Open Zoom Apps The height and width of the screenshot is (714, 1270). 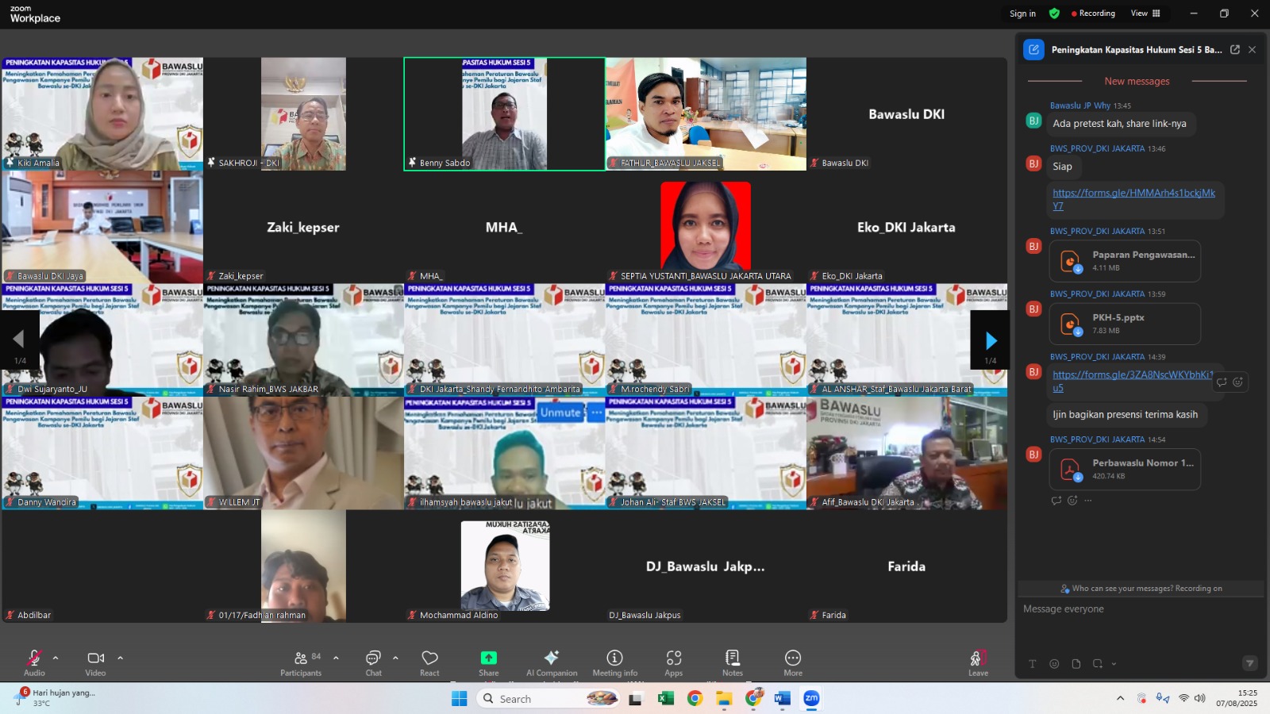(x=674, y=662)
